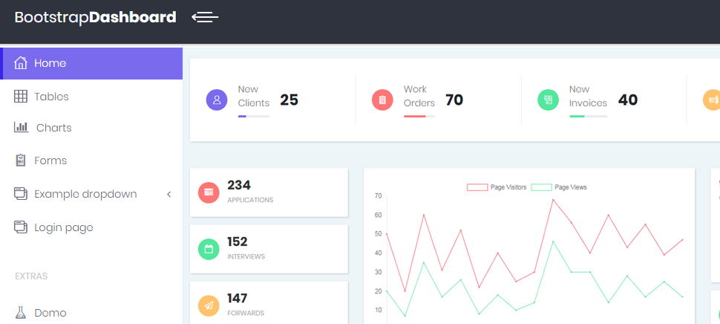This screenshot has height=324, width=720.
Task: Click the Forms clipboard icon
Action: 21,161
